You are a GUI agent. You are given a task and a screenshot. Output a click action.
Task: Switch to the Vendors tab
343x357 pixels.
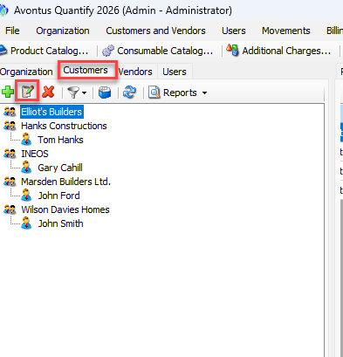point(135,72)
